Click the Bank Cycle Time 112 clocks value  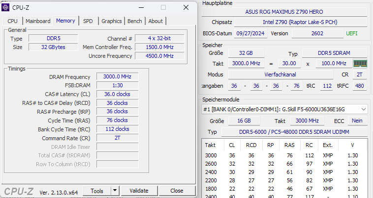[117, 129]
